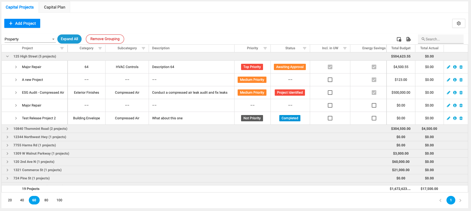Open the Incl. in UW column filter menu
471x211 pixels.
(x=345, y=48)
